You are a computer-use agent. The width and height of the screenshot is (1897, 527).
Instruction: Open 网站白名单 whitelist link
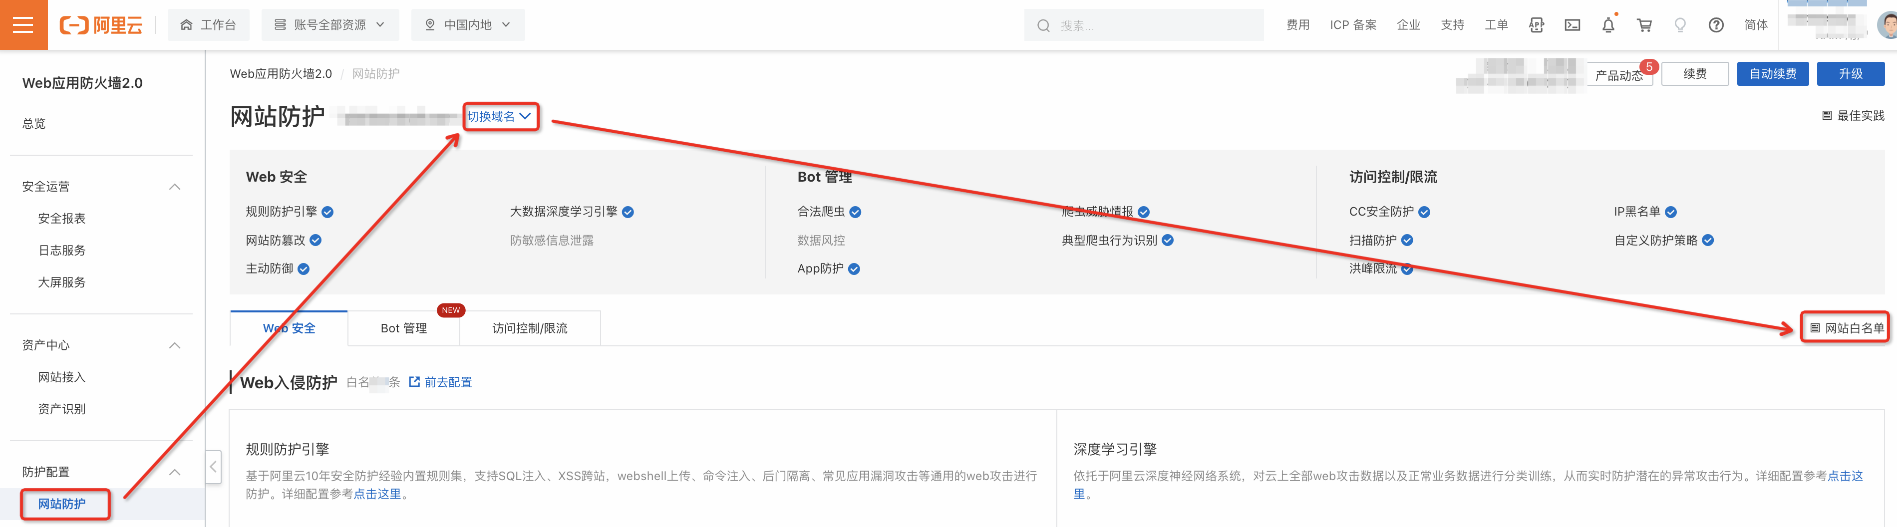tap(1847, 328)
